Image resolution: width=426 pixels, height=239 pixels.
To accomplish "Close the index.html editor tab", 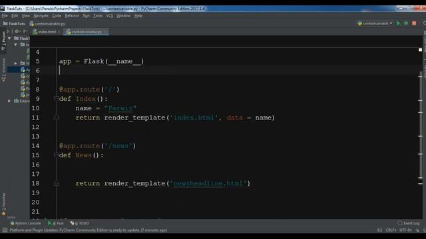I will click(x=59, y=32).
